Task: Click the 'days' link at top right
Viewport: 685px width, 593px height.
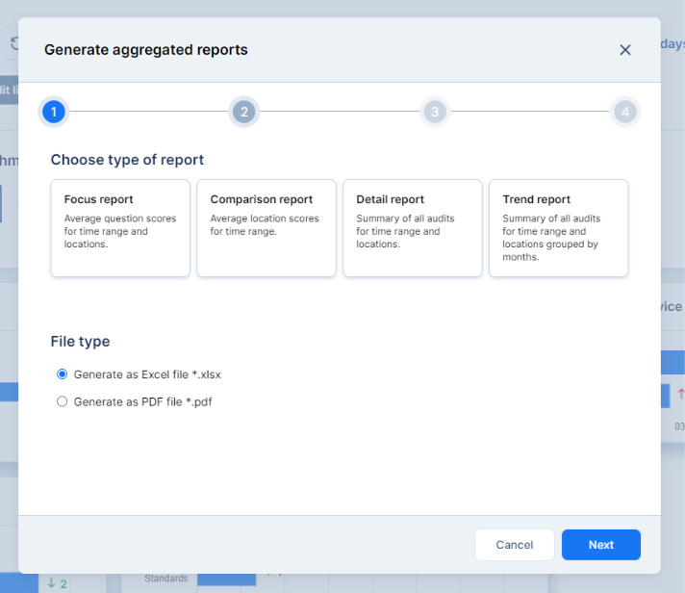Action: point(672,44)
